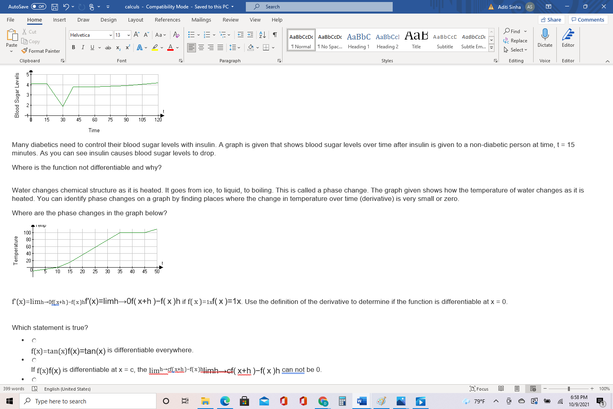Image resolution: width=613 pixels, height=409 pixels.
Task: Center align the paragraph
Action: pyautogui.click(x=201, y=47)
